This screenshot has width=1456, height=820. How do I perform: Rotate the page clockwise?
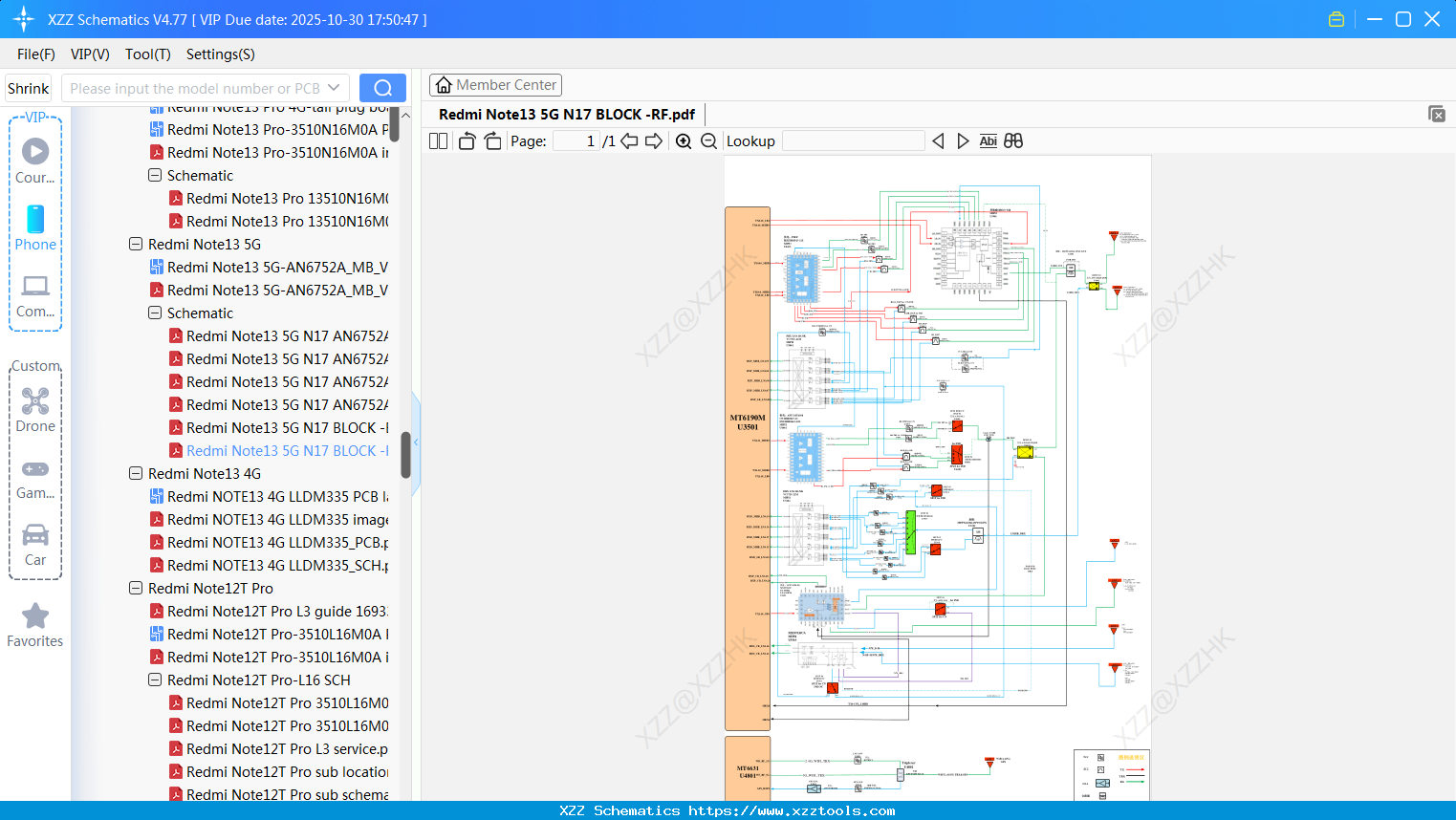click(492, 141)
